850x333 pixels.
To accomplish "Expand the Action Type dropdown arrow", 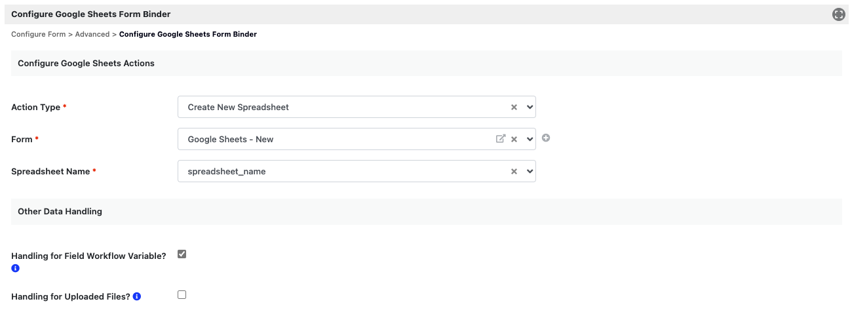I will coord(530,107).
